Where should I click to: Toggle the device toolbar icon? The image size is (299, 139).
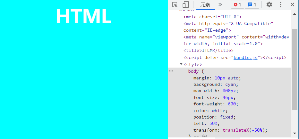tap(185, 4)
